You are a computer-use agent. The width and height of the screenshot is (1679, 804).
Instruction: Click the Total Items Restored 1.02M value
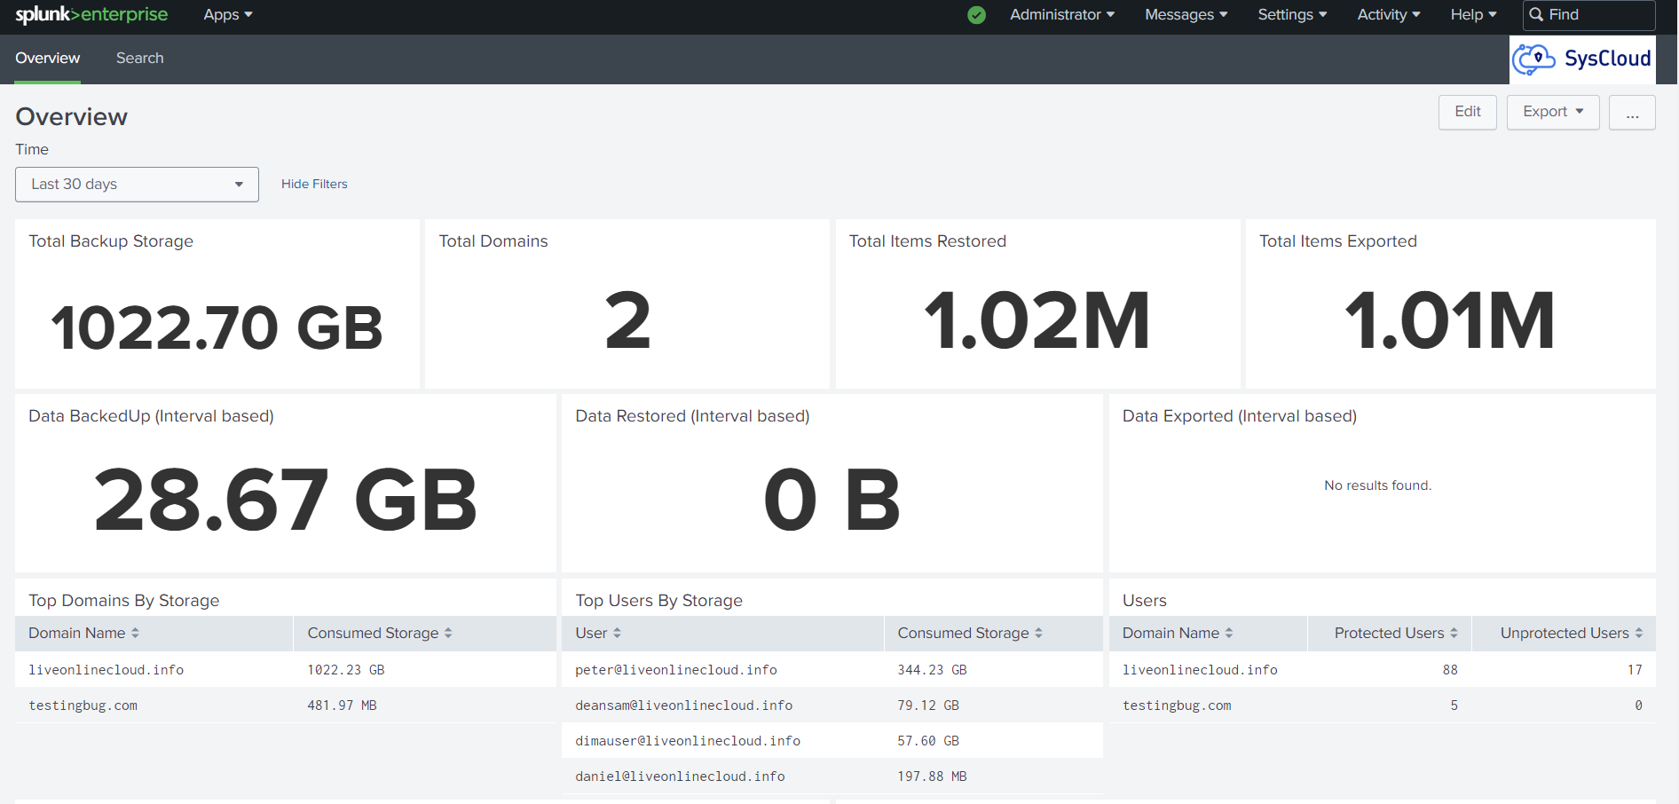point(1037,320)
